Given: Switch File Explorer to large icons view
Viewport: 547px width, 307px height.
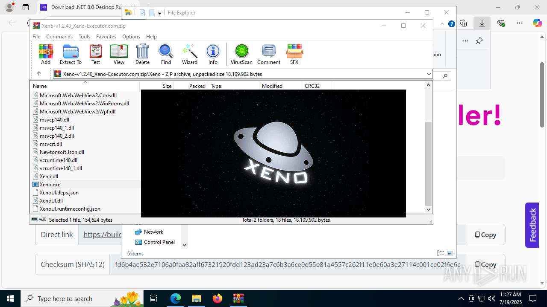Looking at the screenshot, I should pyautogui.click(x=450, y=253).
